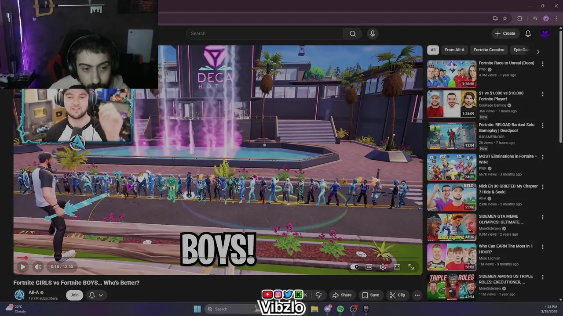Select the Epic Games chip
The height and width of the screenshot is (316, 563).
(521, 50)
